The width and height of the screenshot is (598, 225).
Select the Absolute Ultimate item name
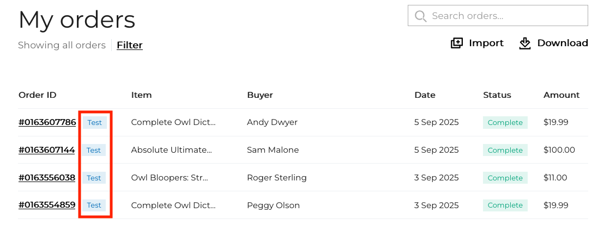[172, 150]
